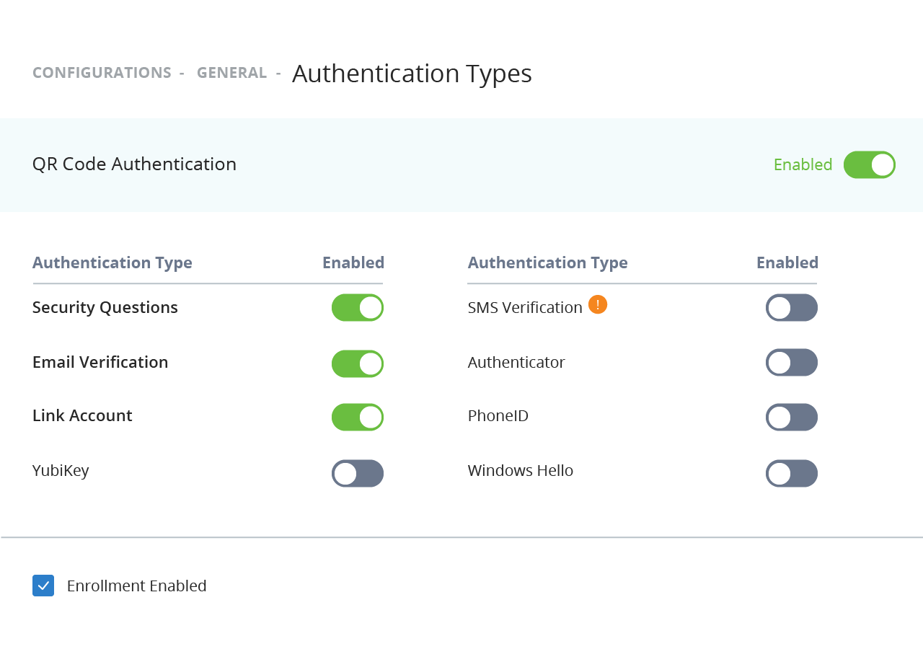Turn off the Security Questions switch
The width and height of the screenshot is (923, 649).
357,308
